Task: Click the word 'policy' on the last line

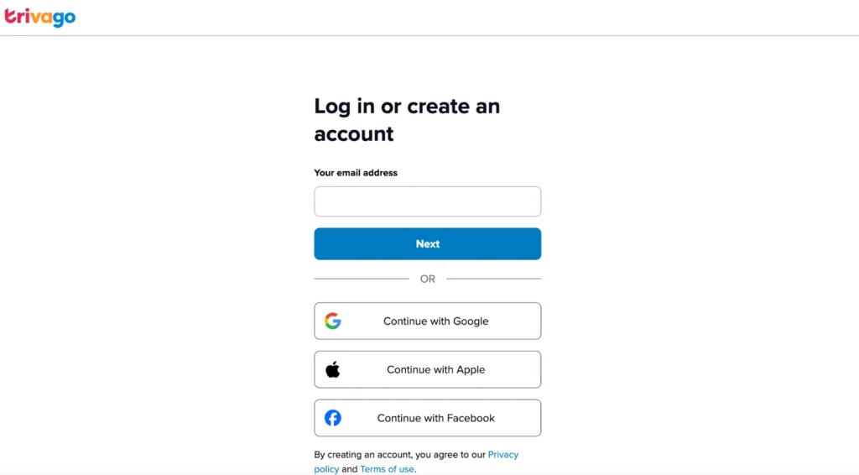Action: point(326,469)
